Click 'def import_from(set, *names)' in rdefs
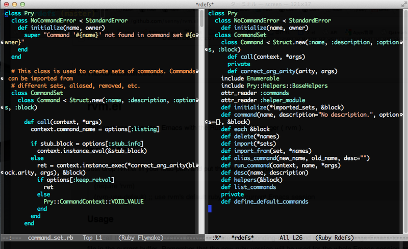 point(266,151)
